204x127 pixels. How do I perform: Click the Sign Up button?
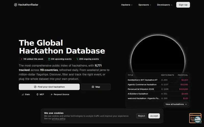[183, 5]
